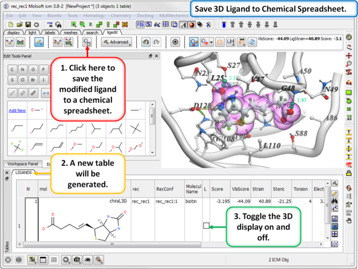Toggle the 3D display checkbox in L column
The width and height of the screenshot is (358, 269).
[206, 225]
